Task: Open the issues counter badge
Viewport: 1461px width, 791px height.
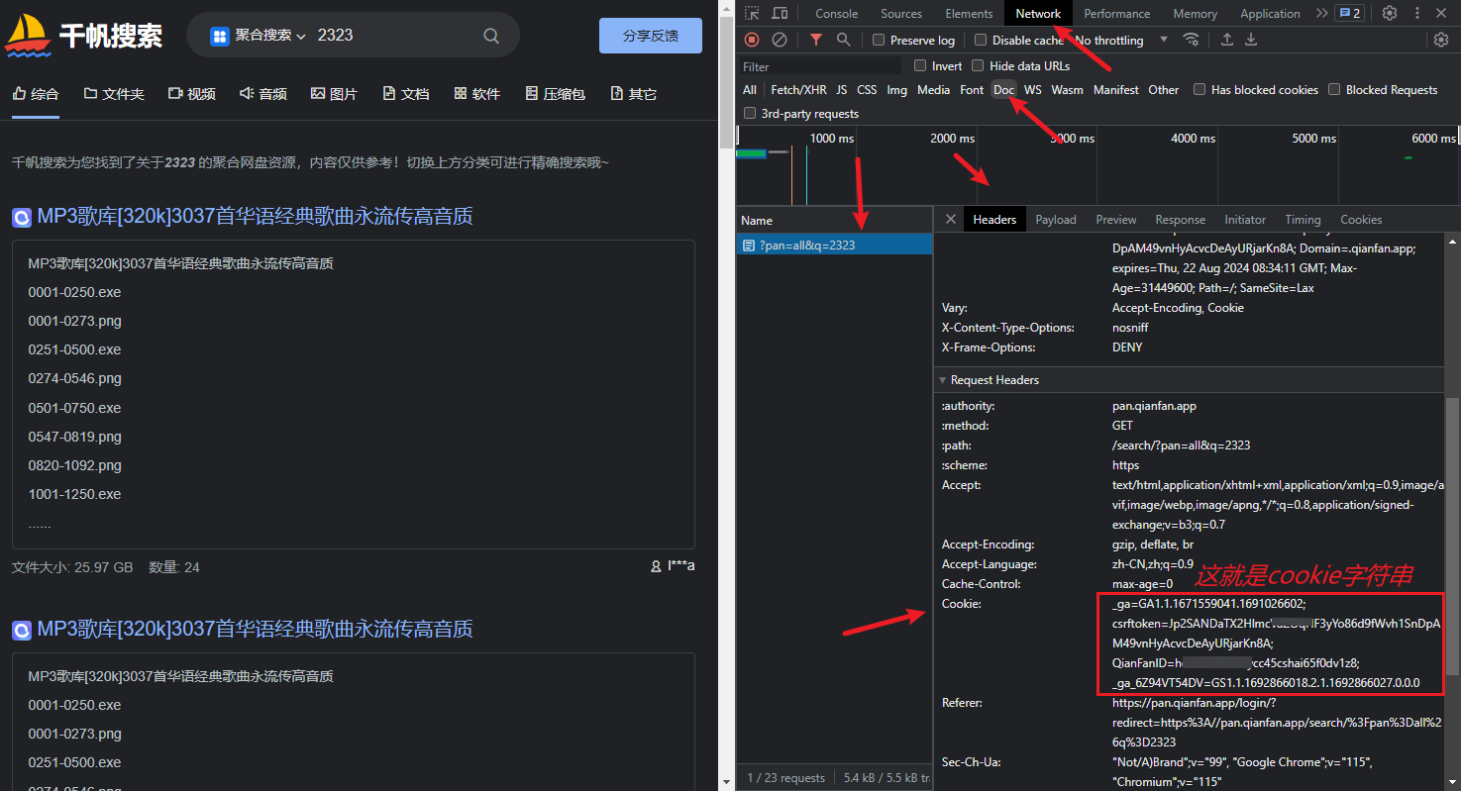Action: [1349, 13]
